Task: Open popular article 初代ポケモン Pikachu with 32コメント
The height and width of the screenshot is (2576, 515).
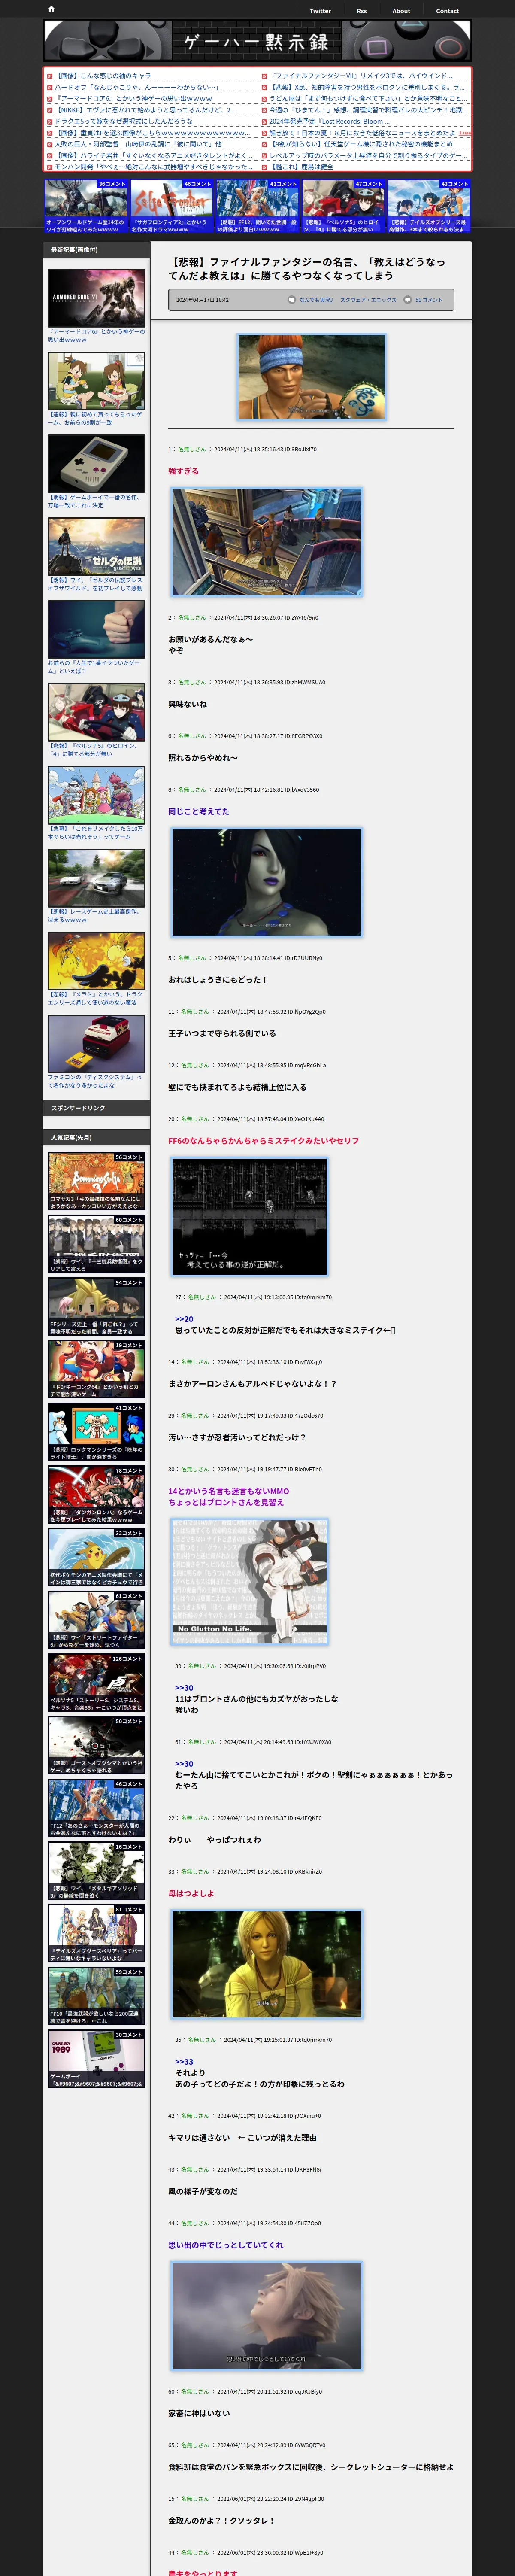Action: coord(96,1557)
